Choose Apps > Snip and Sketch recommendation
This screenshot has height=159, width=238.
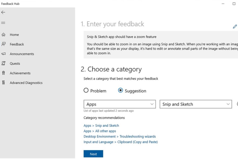(101, 126)
